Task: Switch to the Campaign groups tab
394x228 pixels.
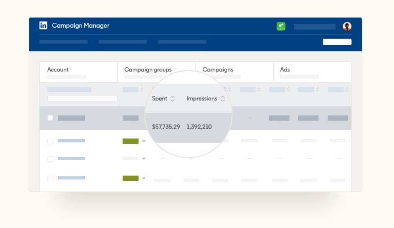Action: 157,72
